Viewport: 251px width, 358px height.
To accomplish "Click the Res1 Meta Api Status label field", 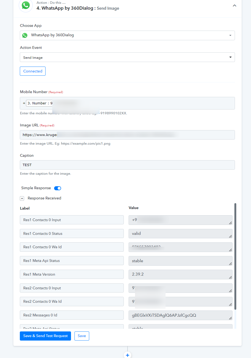I will (72, 261).
